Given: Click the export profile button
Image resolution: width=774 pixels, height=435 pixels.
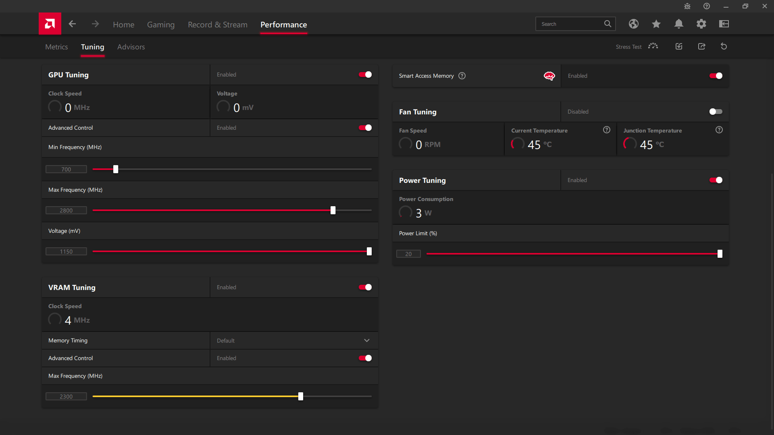Looking at the screenshot, I should 702,46.
